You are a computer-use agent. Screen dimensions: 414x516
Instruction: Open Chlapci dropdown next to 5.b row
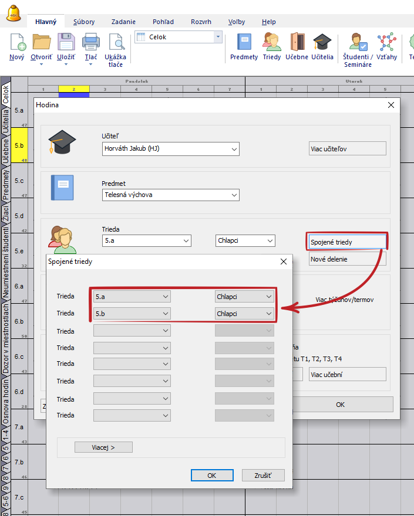pos(244,314)
